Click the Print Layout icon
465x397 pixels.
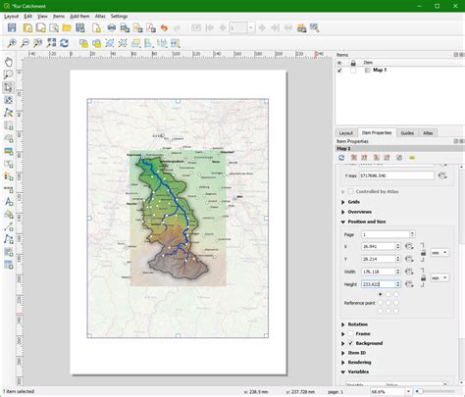point(112,27)
